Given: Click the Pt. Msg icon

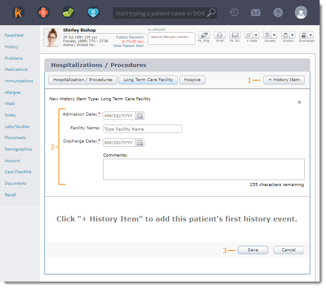Looking at the screenshot, I should [204, 35].
